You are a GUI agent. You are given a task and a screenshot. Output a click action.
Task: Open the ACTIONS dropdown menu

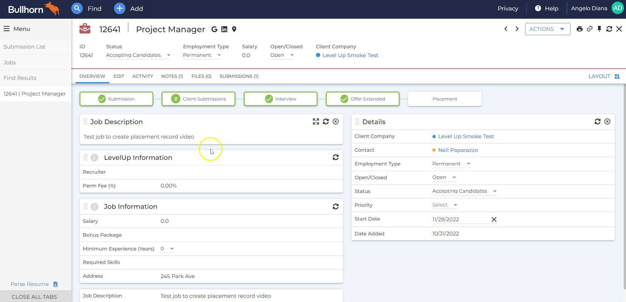pos(547,29)
